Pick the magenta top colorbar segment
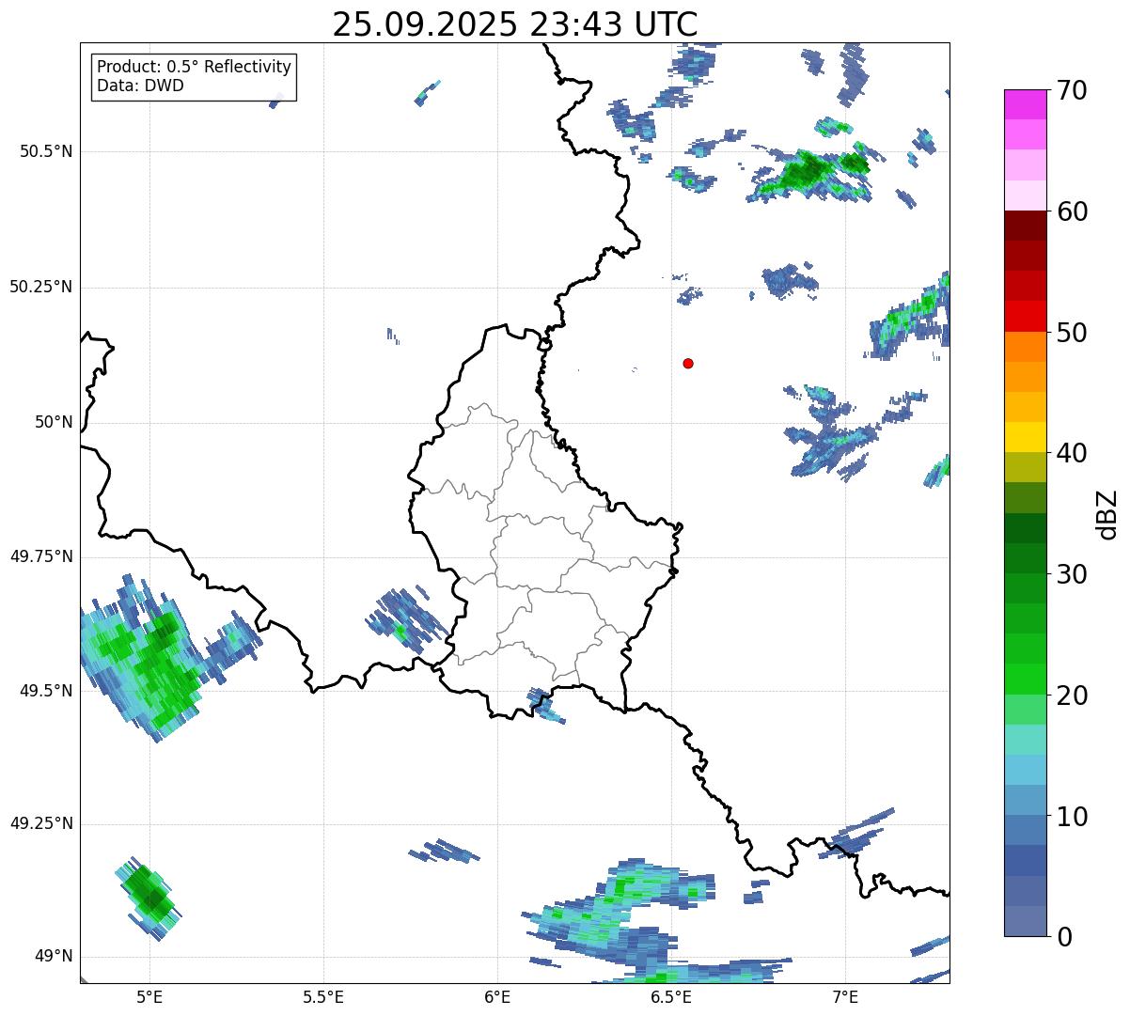 pos(1025,104)
